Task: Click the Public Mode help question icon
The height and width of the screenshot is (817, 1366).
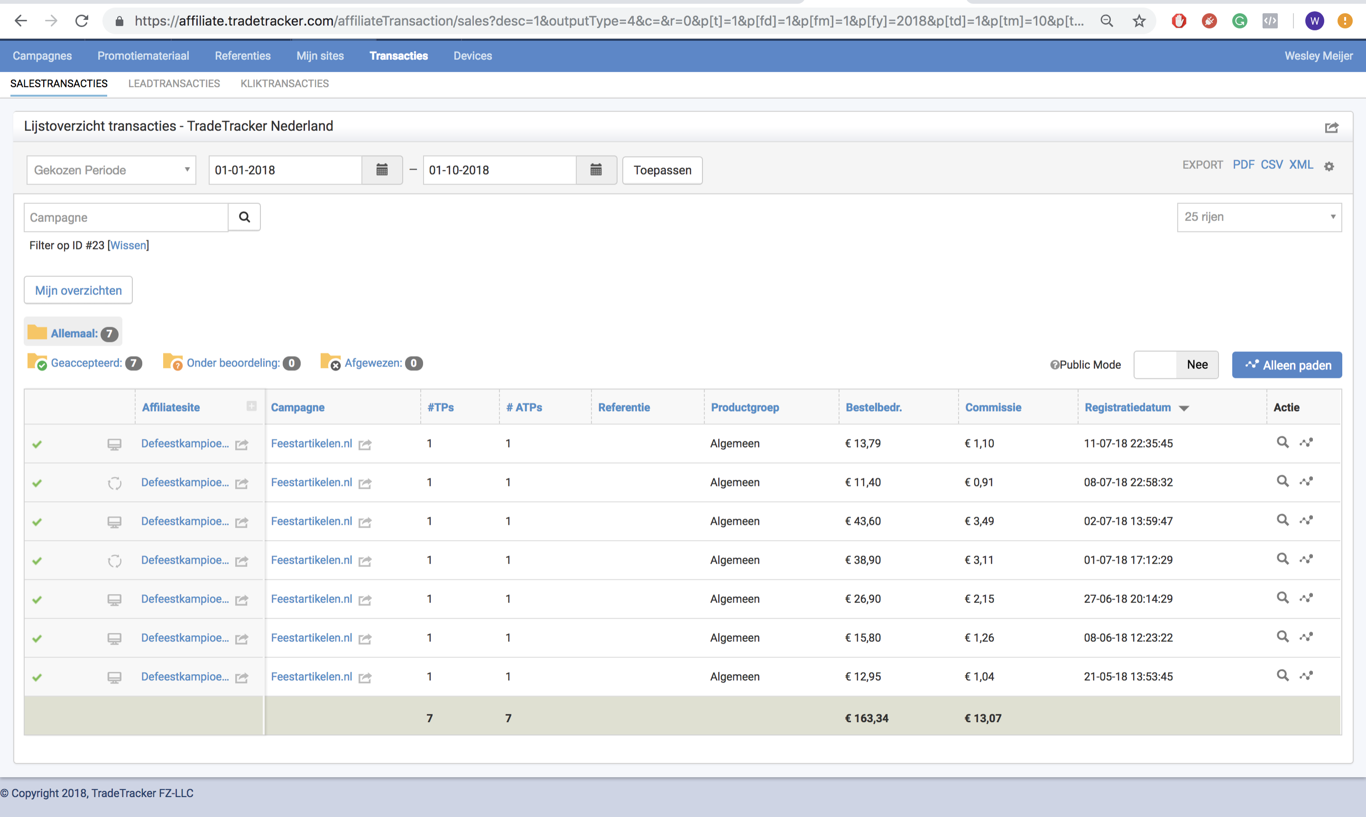Action: point(1054,365)
